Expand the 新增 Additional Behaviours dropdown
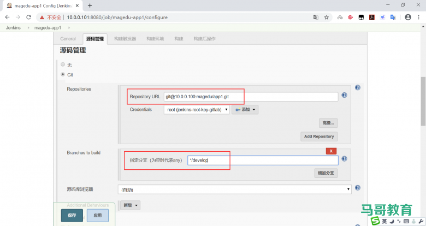This screenshot has width=426, height=226. [131, 205]
